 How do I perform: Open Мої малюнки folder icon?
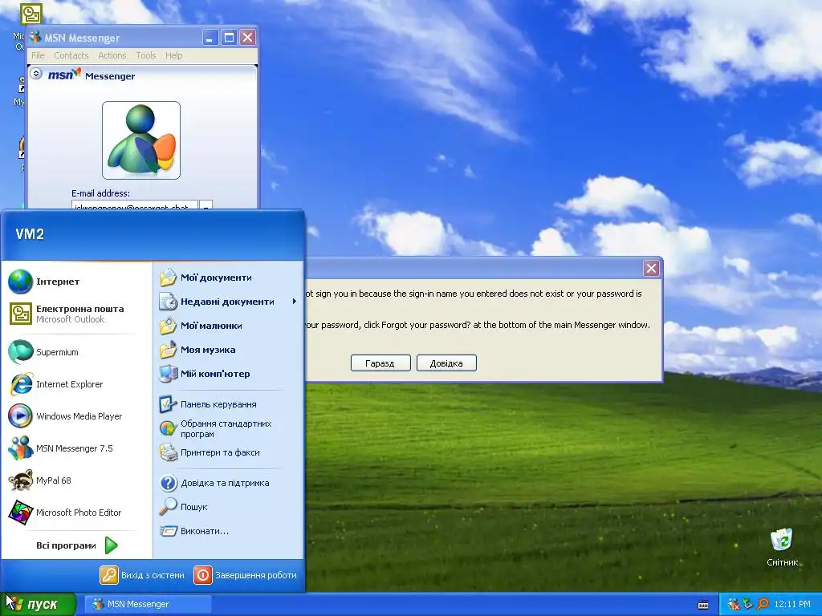(x=169, y=326)
